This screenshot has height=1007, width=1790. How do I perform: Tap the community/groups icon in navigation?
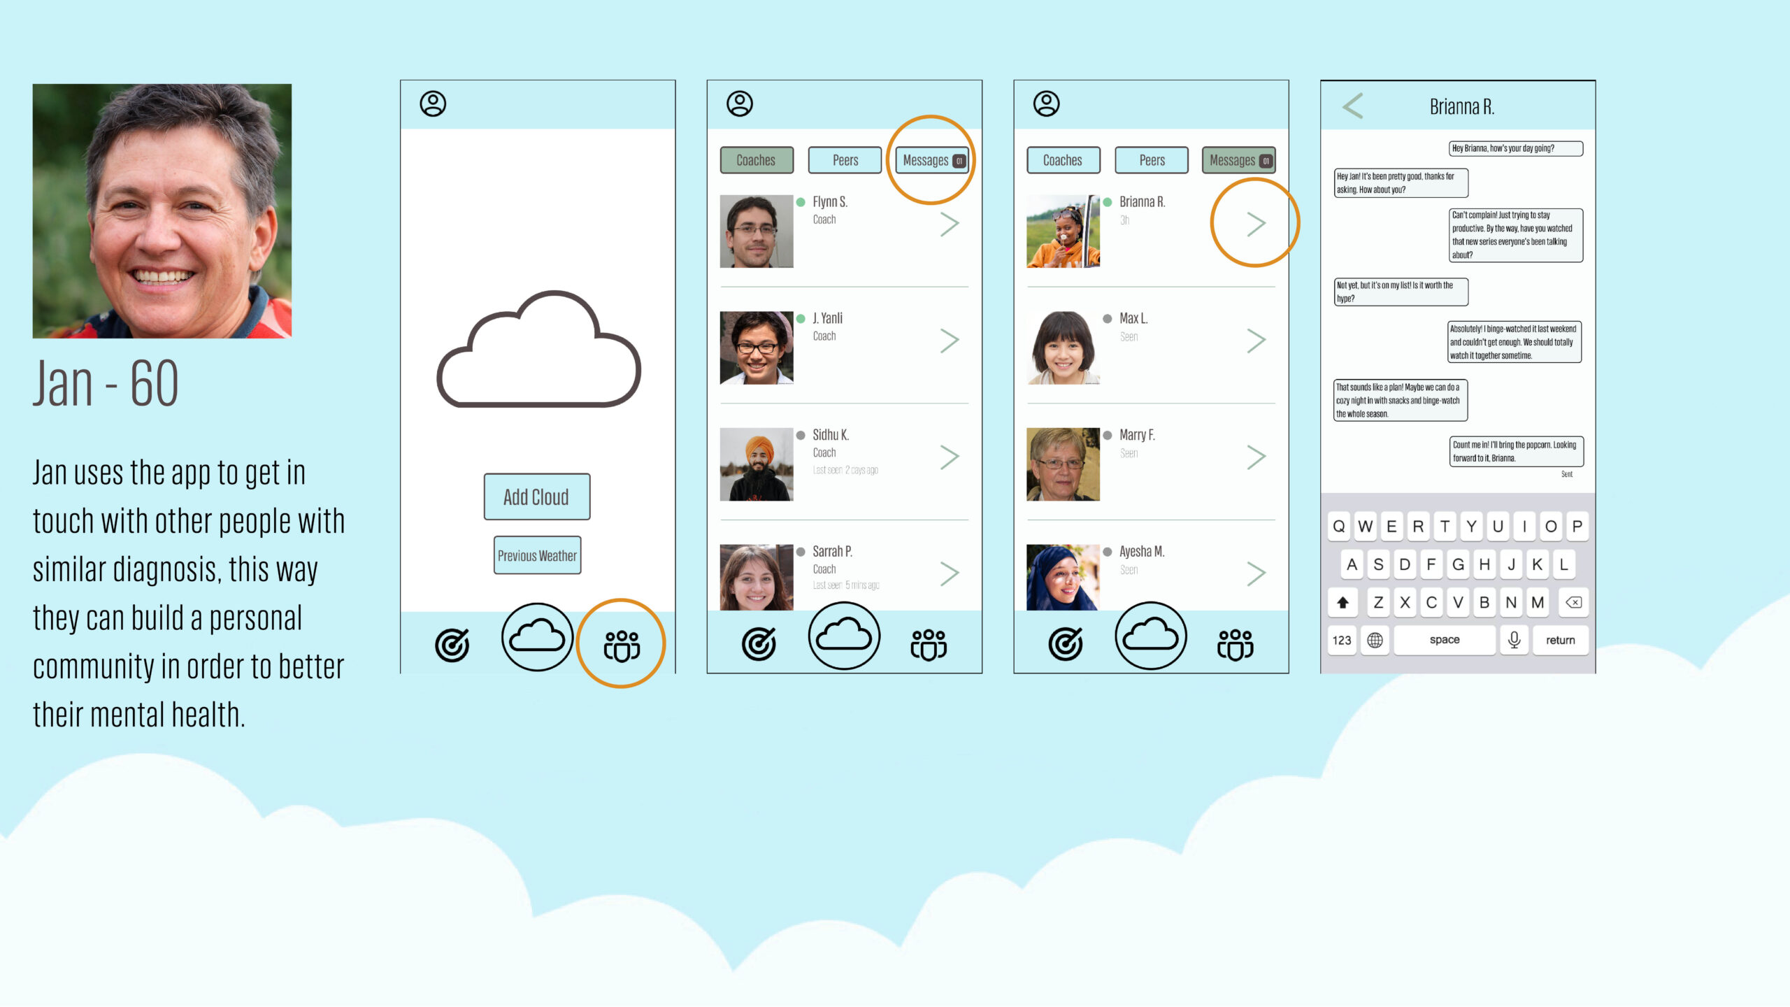click(x=621, y=637)
